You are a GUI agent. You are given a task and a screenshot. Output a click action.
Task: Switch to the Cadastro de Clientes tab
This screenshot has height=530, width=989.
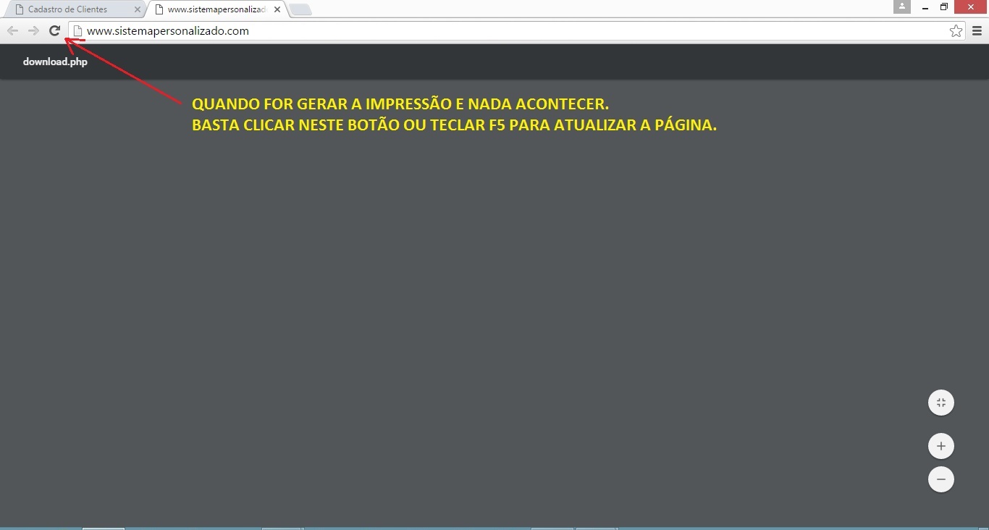[67, 9]
